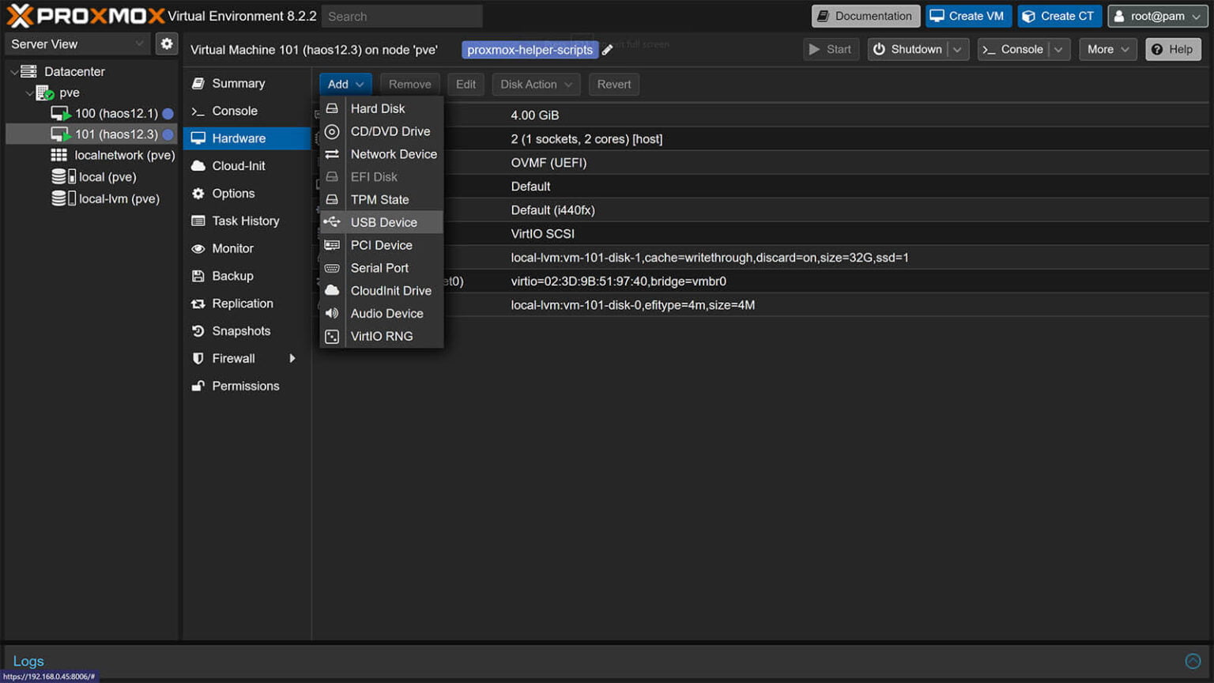Select USB Device from the Add menu
1214x683 pixels.
coord(384,222)
